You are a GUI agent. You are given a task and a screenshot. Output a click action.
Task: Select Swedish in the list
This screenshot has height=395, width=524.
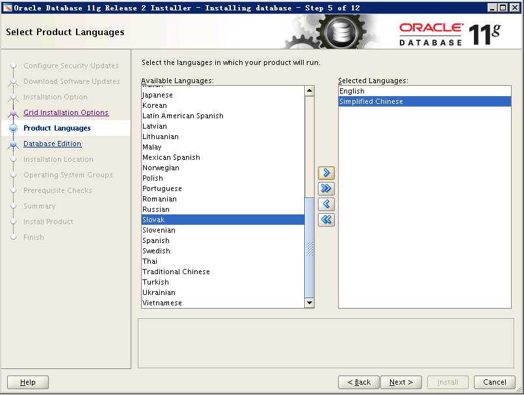click(223, 251)
